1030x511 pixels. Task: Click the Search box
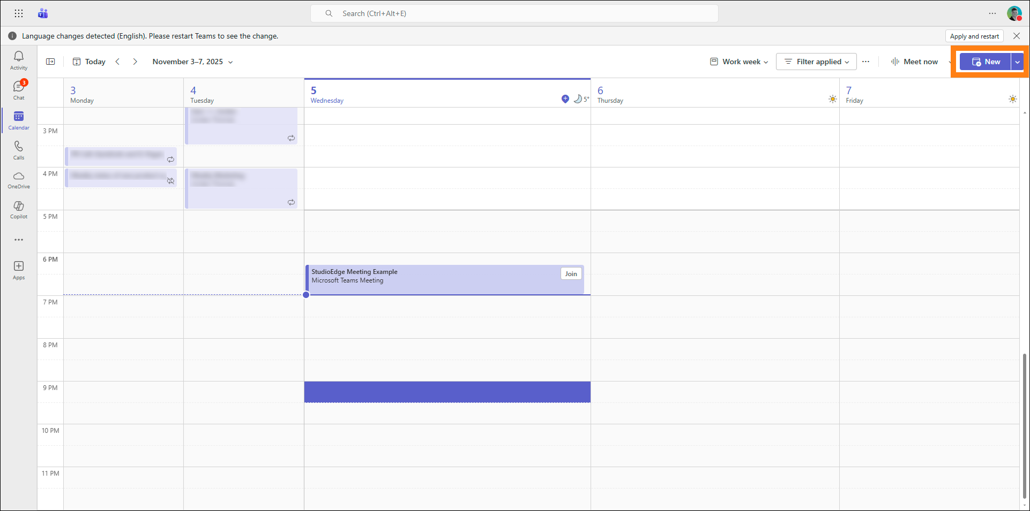point(514,13)
